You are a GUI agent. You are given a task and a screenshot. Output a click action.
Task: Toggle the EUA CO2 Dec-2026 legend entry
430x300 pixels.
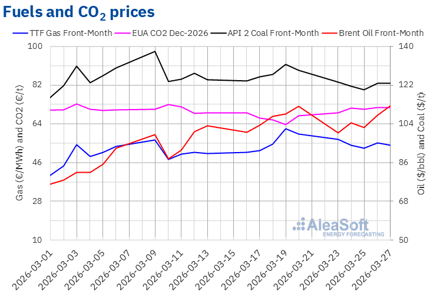(173, 33)
